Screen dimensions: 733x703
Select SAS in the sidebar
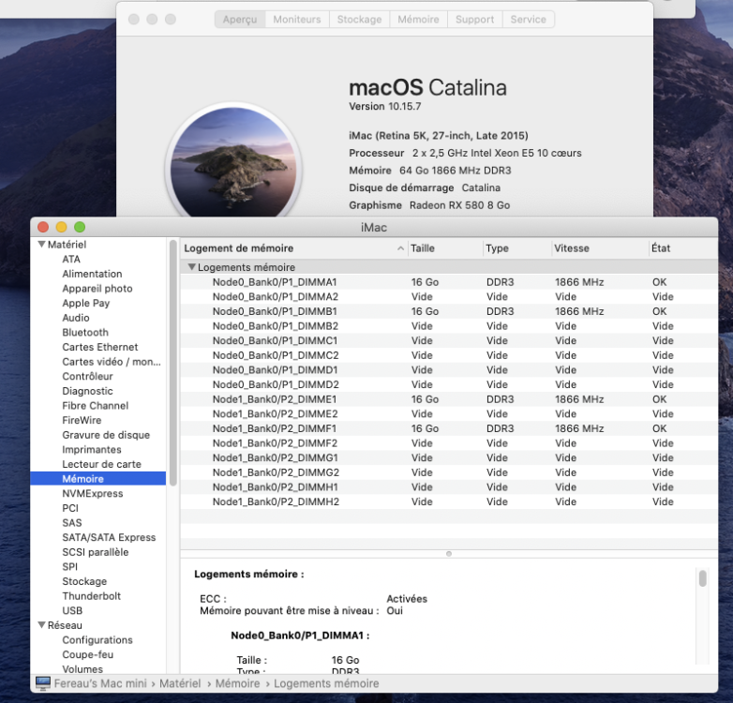point(72,523)
